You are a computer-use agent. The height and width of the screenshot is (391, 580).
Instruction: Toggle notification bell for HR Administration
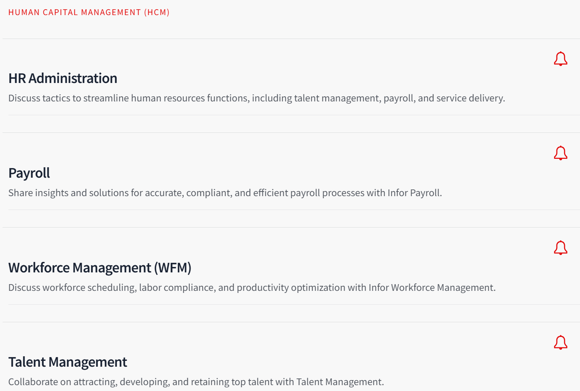coord(560,59)
